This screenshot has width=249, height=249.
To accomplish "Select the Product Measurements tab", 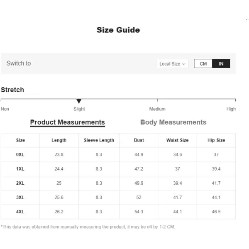I will tap(68, 122).
